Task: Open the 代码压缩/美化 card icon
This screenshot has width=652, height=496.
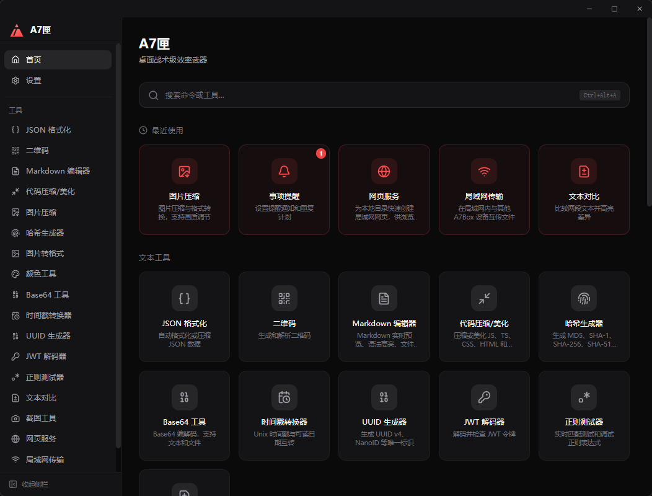Action: coord(484,298)
